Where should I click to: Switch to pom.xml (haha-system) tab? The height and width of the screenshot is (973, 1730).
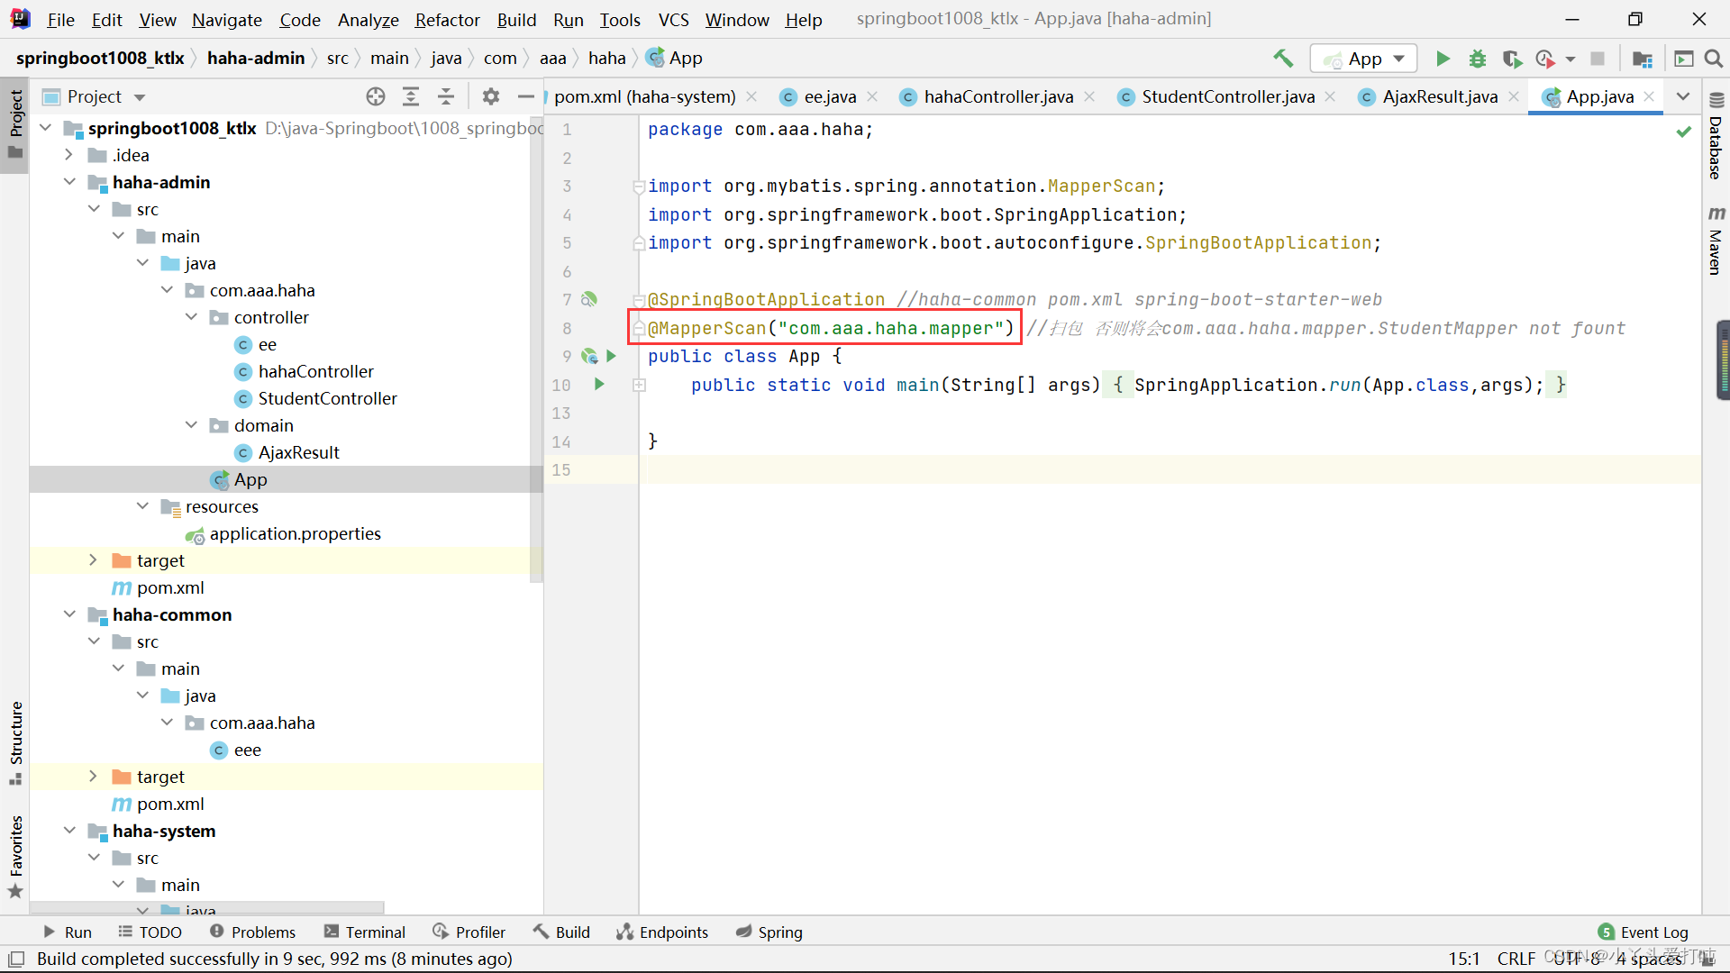click(x=644, y=96)
